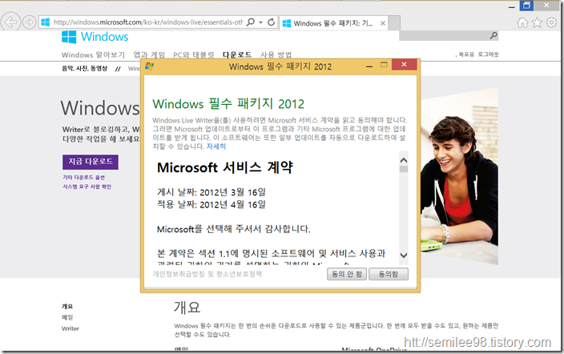This screenshot has width=564, height=354.
Task: Click the 음악, 사진, 동영상 breadcrumb
Action: click(x=85, y=68)
